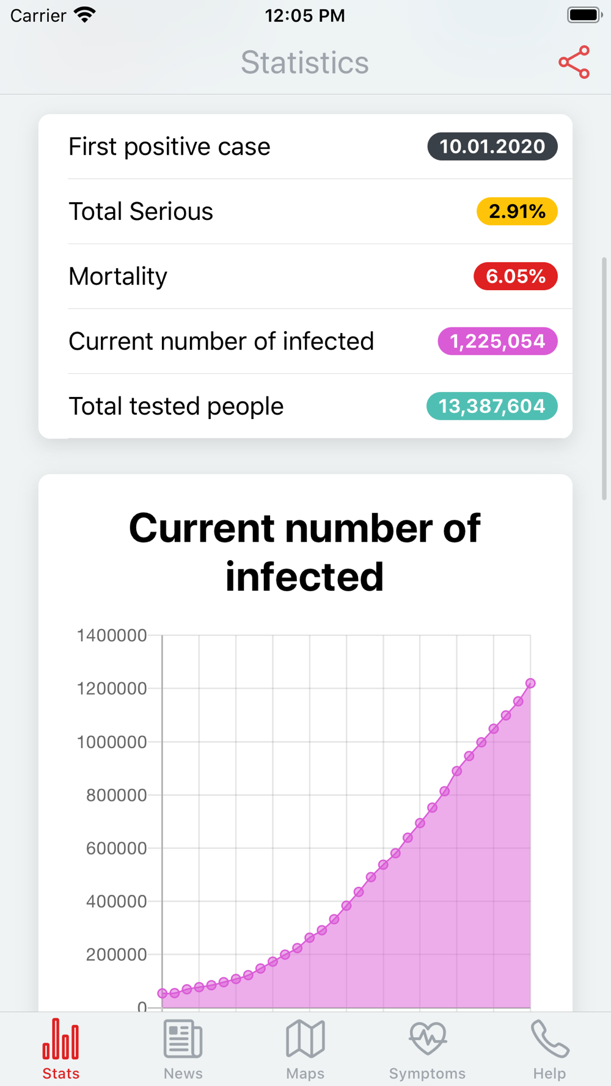Select the First positive case row
611x1086 pixels.
(305, 147)
